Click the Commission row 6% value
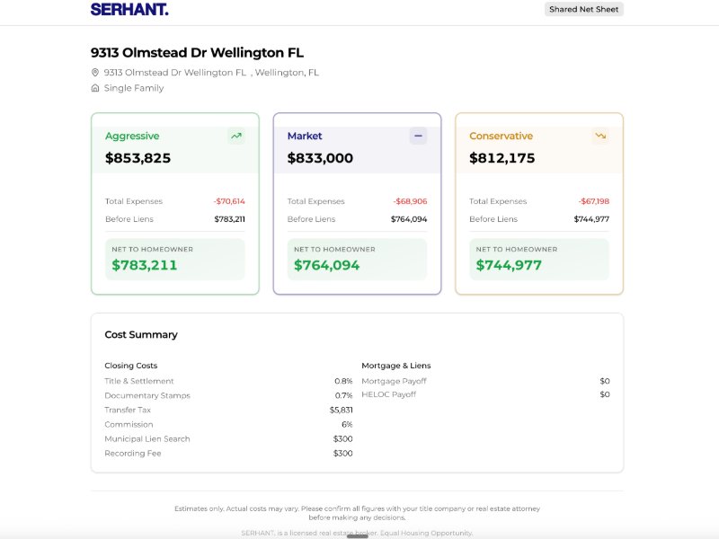719x539 pixels. point(346,425)
